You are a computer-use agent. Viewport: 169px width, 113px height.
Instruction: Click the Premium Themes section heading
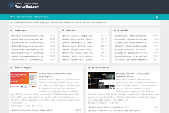point(101,68)
